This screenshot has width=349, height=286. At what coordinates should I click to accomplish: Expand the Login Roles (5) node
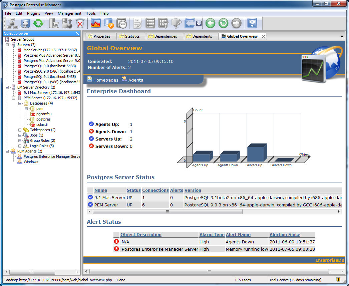(x=20, y=146)
